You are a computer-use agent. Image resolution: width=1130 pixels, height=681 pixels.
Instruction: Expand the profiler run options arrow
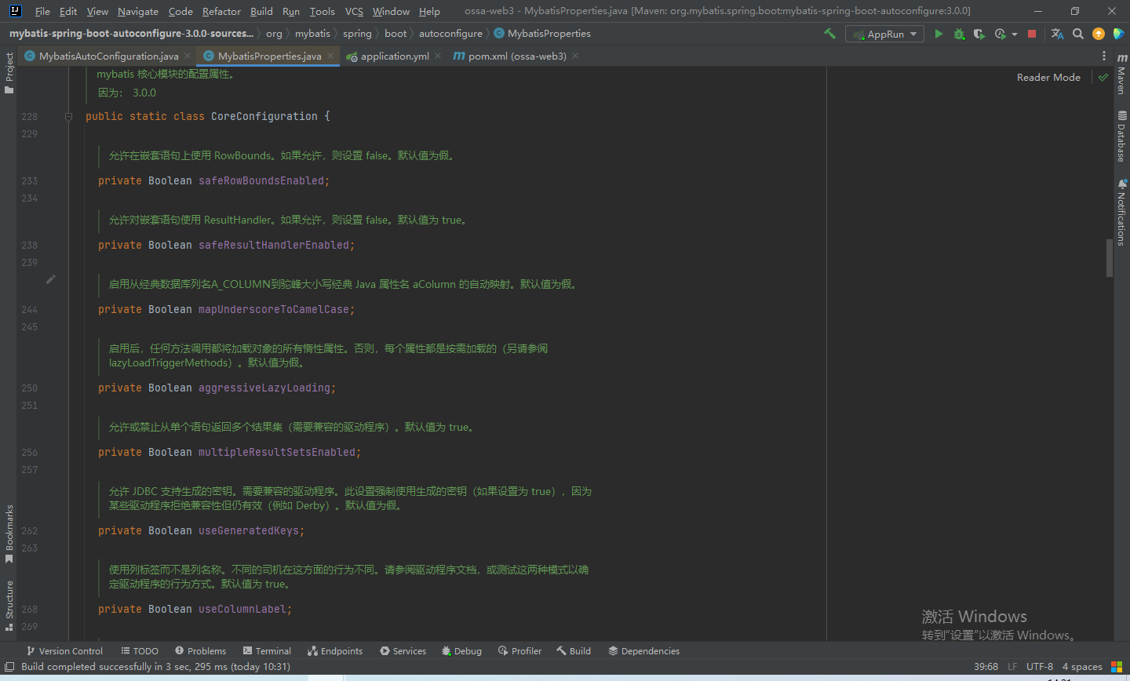pos(1014,34)
